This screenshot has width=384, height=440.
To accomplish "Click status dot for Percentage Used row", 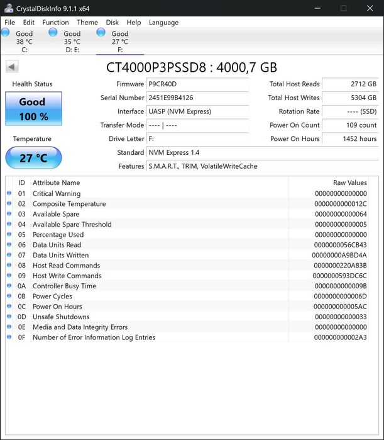I will coord(9,234).
